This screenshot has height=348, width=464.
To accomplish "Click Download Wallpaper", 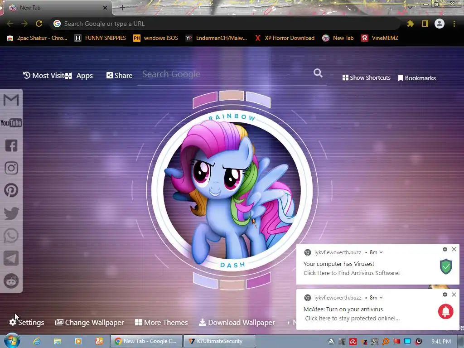I will [x=237, y=322].
